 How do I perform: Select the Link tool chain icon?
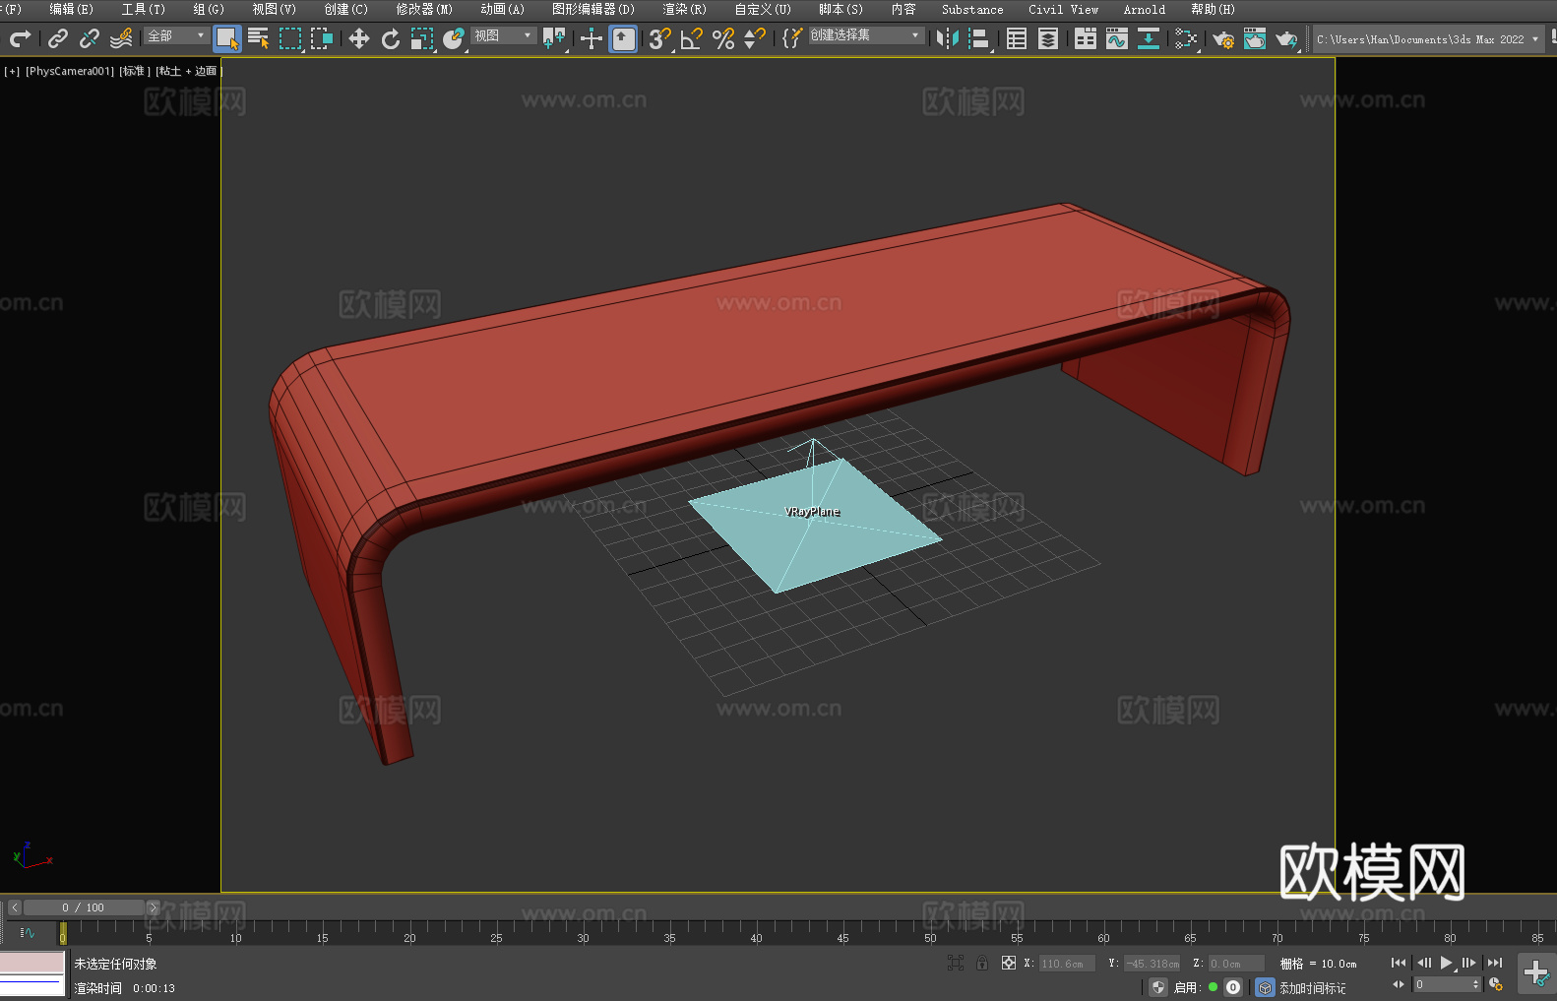58,38
